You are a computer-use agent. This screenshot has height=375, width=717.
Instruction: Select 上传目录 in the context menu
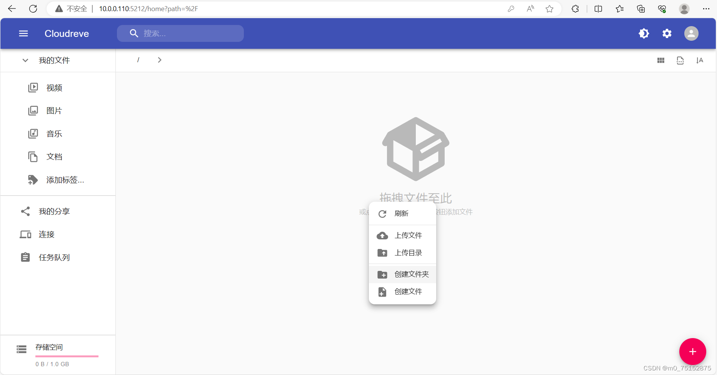coord(402,253)
